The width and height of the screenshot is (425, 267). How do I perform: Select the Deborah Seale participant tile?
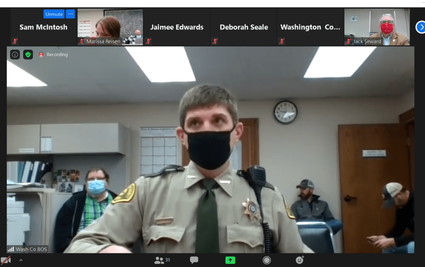(x=244, y=27)
